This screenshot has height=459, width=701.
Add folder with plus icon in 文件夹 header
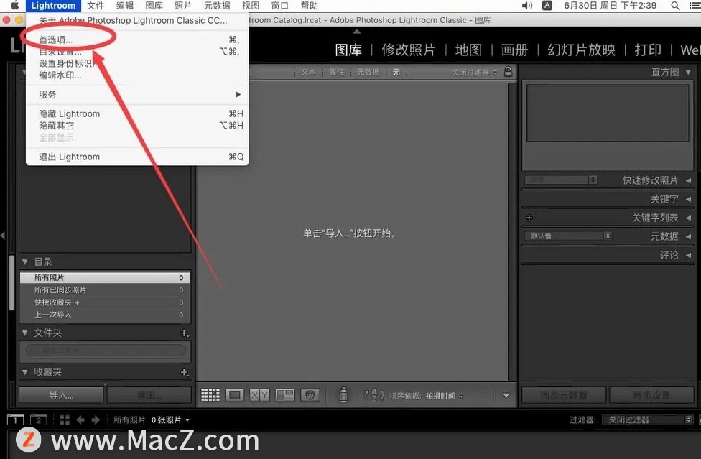(184, 333)
